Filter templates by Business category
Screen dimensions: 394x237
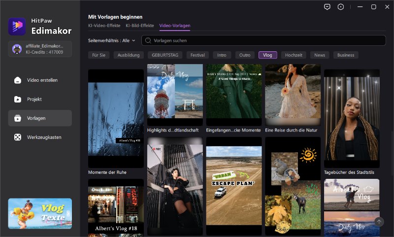[x=346, y=55]
